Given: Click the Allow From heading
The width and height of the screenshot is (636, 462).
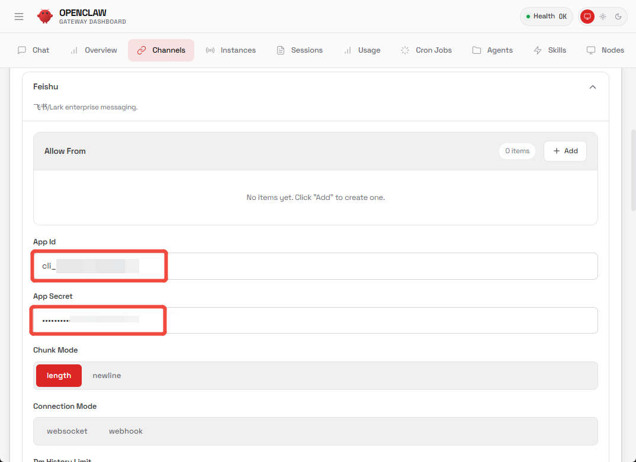Looking at the screenshot, I should coord(65,151).
